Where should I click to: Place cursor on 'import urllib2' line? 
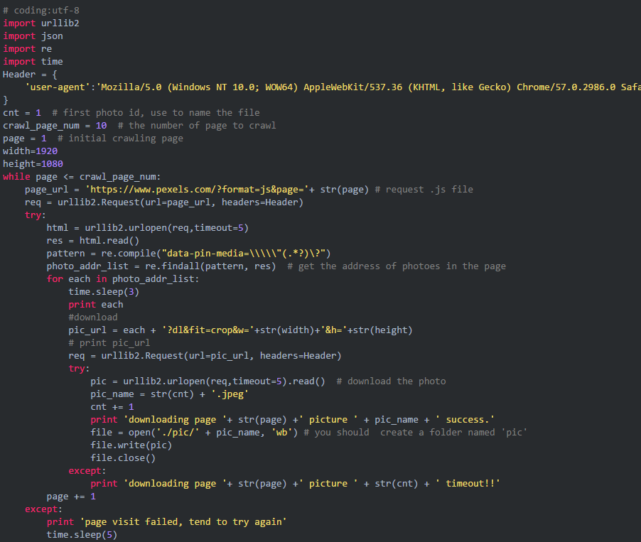(x=41, y=23)
